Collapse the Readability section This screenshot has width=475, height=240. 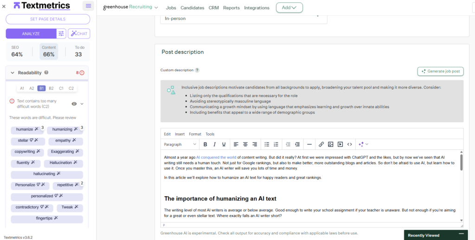tap(13, 73)
